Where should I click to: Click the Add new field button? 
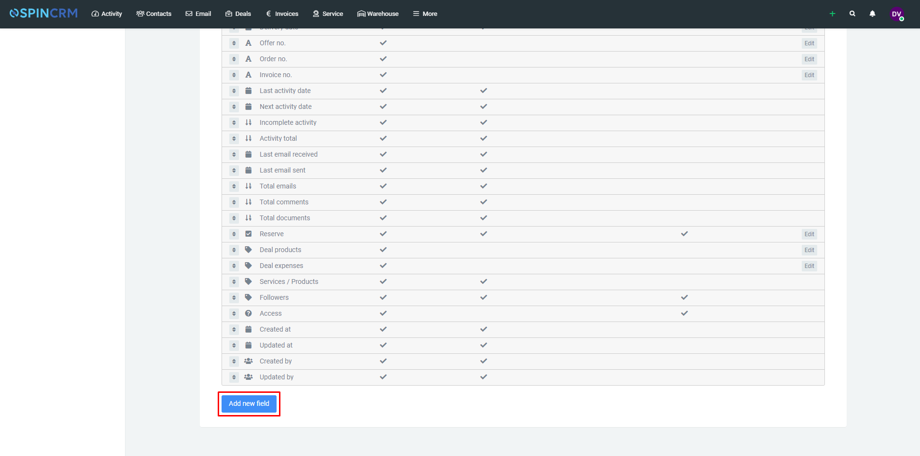pos(249,403)
